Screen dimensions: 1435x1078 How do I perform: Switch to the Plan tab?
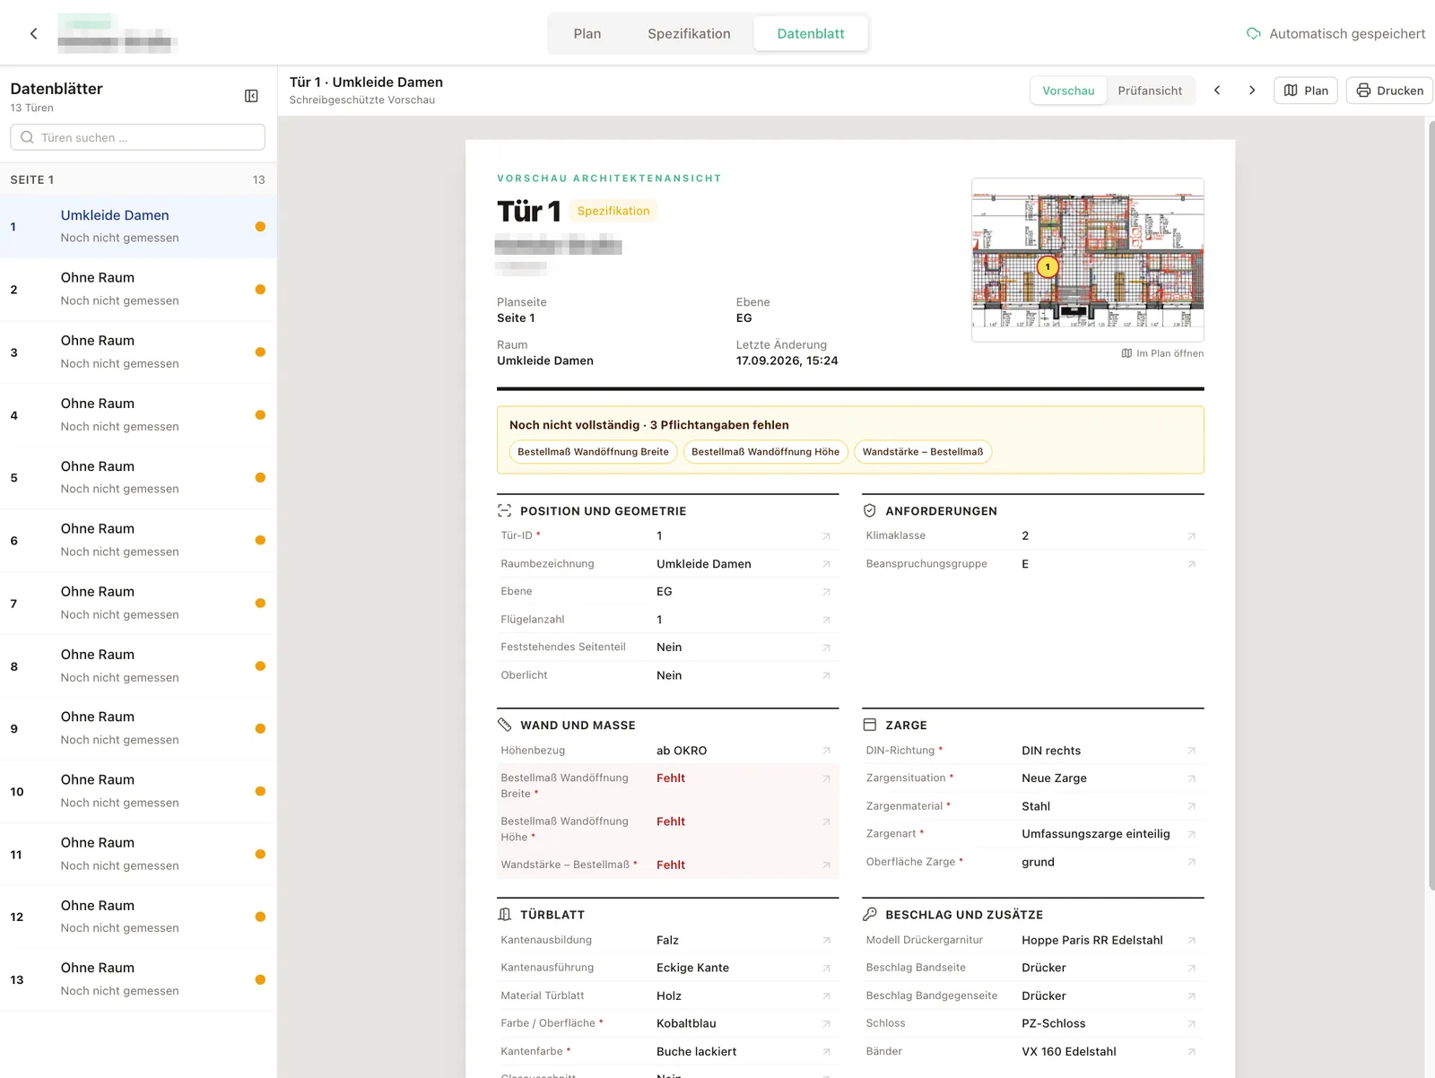point(587,33)
